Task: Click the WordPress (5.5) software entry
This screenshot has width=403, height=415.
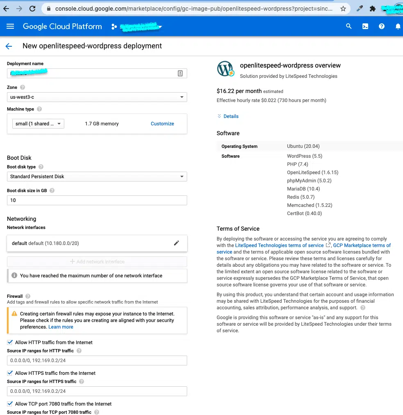Action: [x=305, y=156]
